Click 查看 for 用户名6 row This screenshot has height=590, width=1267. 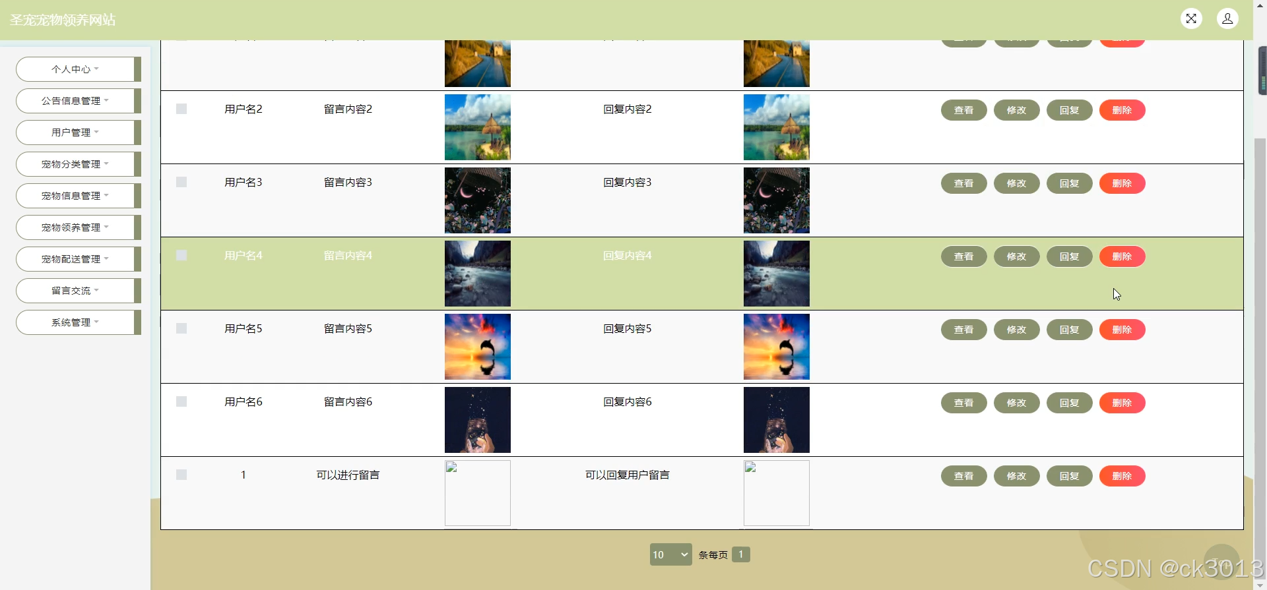point(963,403)
